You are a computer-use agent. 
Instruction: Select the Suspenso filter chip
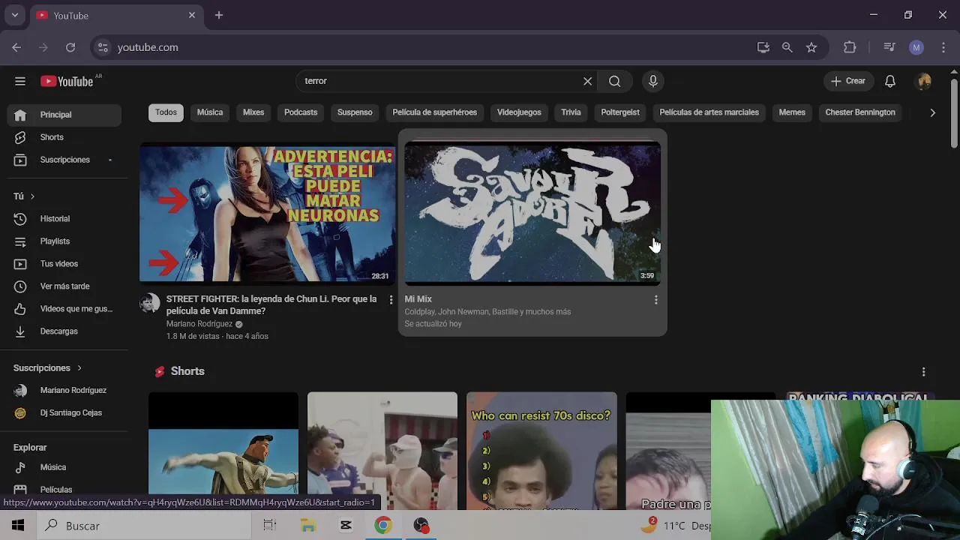[355, 112]
